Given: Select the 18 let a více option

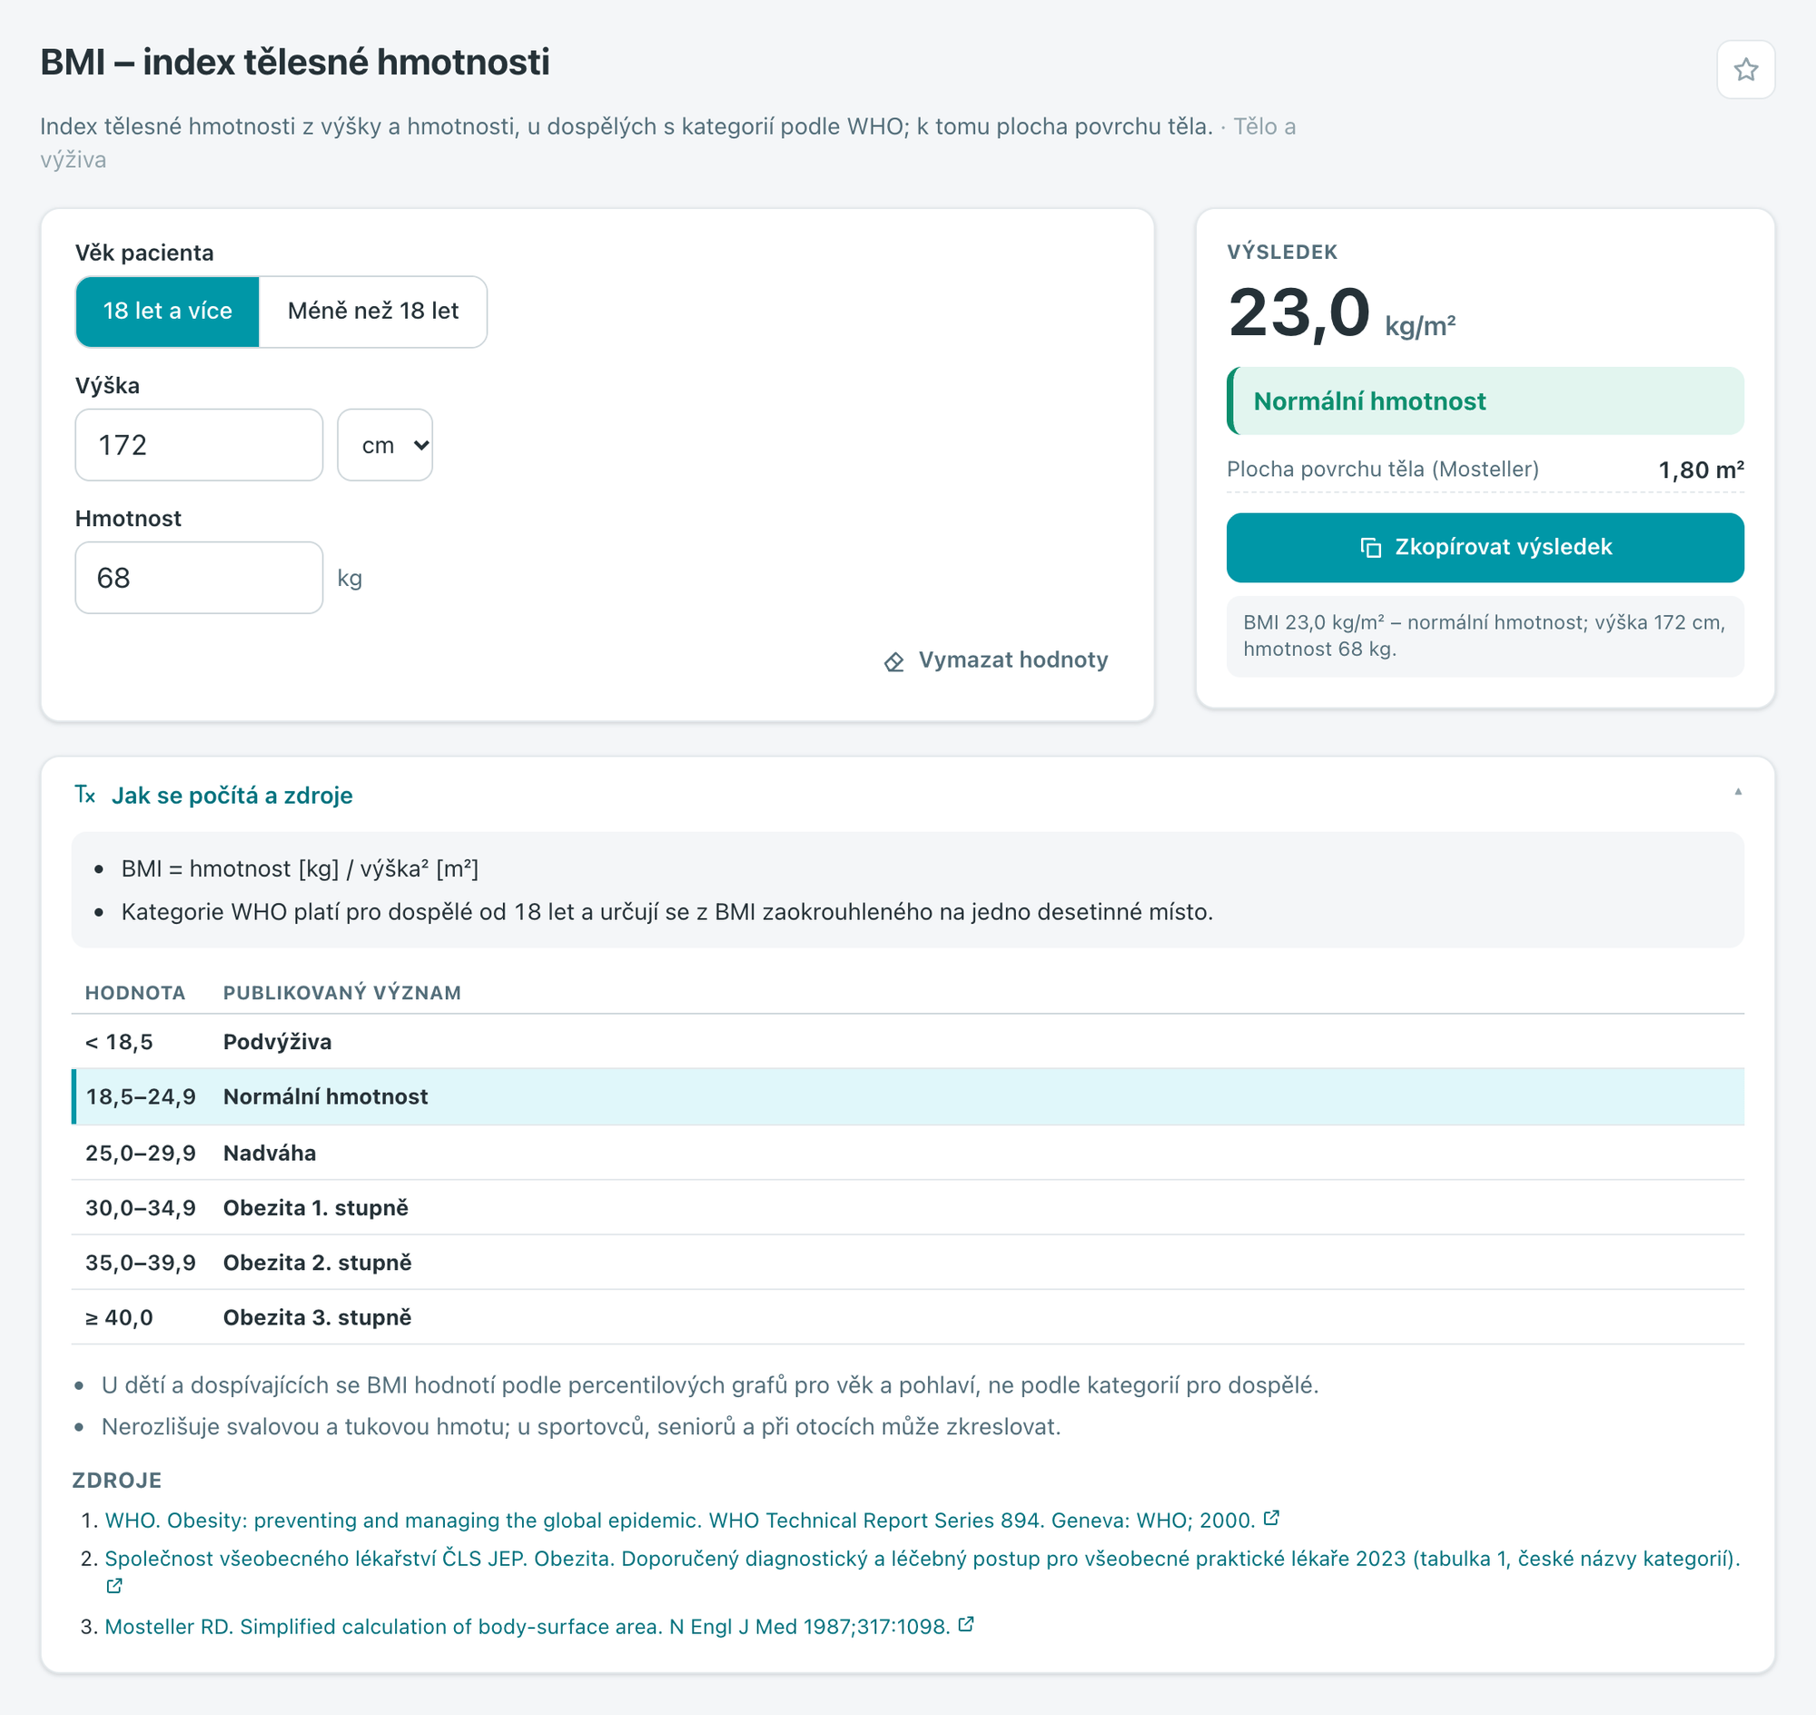Looking at the screenshot, I should click(x=167, y=311).
